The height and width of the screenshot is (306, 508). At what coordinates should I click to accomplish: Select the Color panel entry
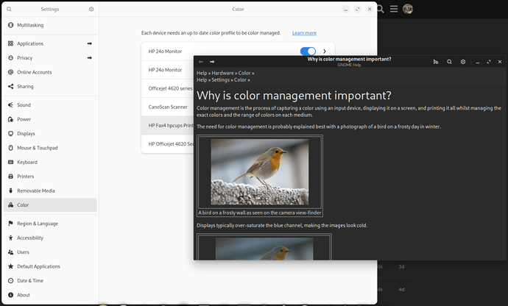50,204
